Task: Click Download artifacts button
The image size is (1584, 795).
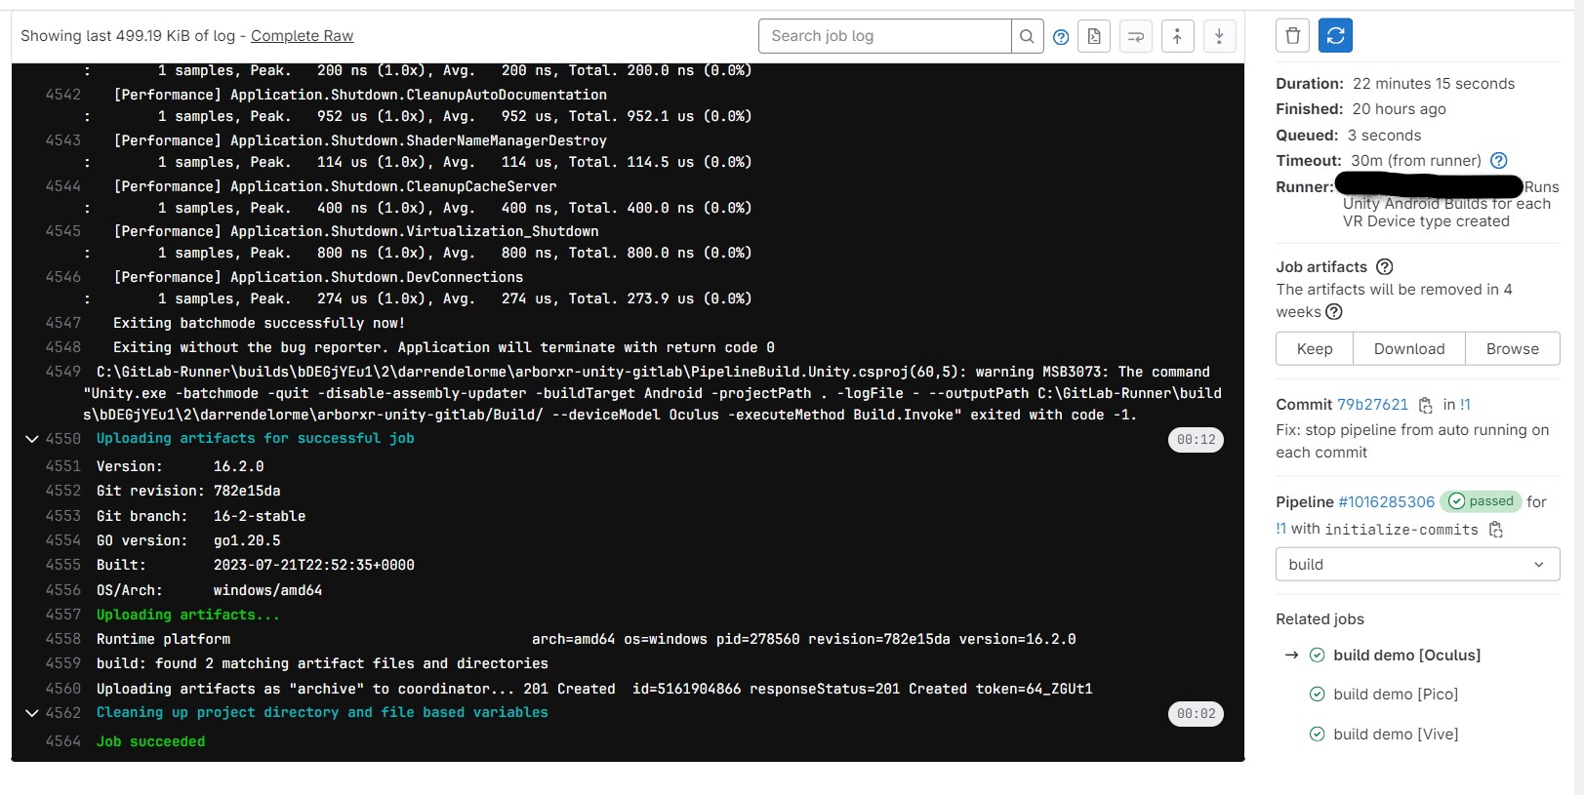Action: click(x=1408, y=349)
